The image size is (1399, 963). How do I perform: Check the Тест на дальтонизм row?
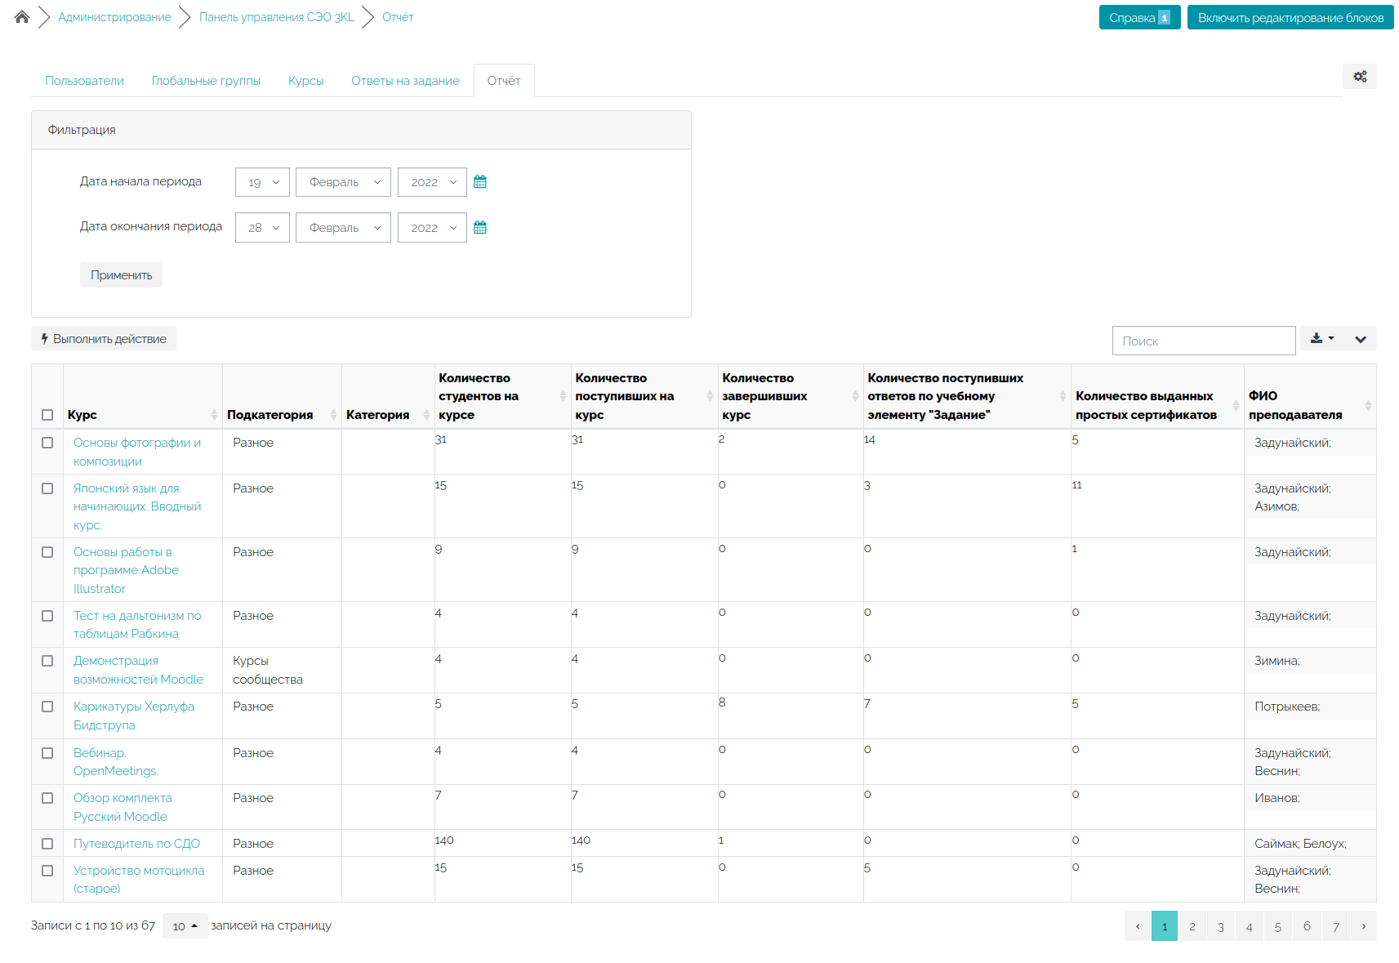[x=47, y=616]
